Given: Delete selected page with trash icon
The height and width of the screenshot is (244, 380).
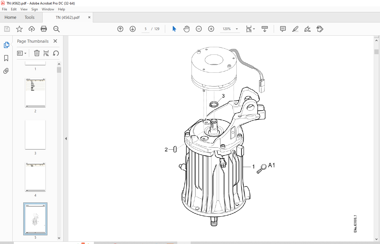Looking at the screenshot, I should [x=37, y=53].
